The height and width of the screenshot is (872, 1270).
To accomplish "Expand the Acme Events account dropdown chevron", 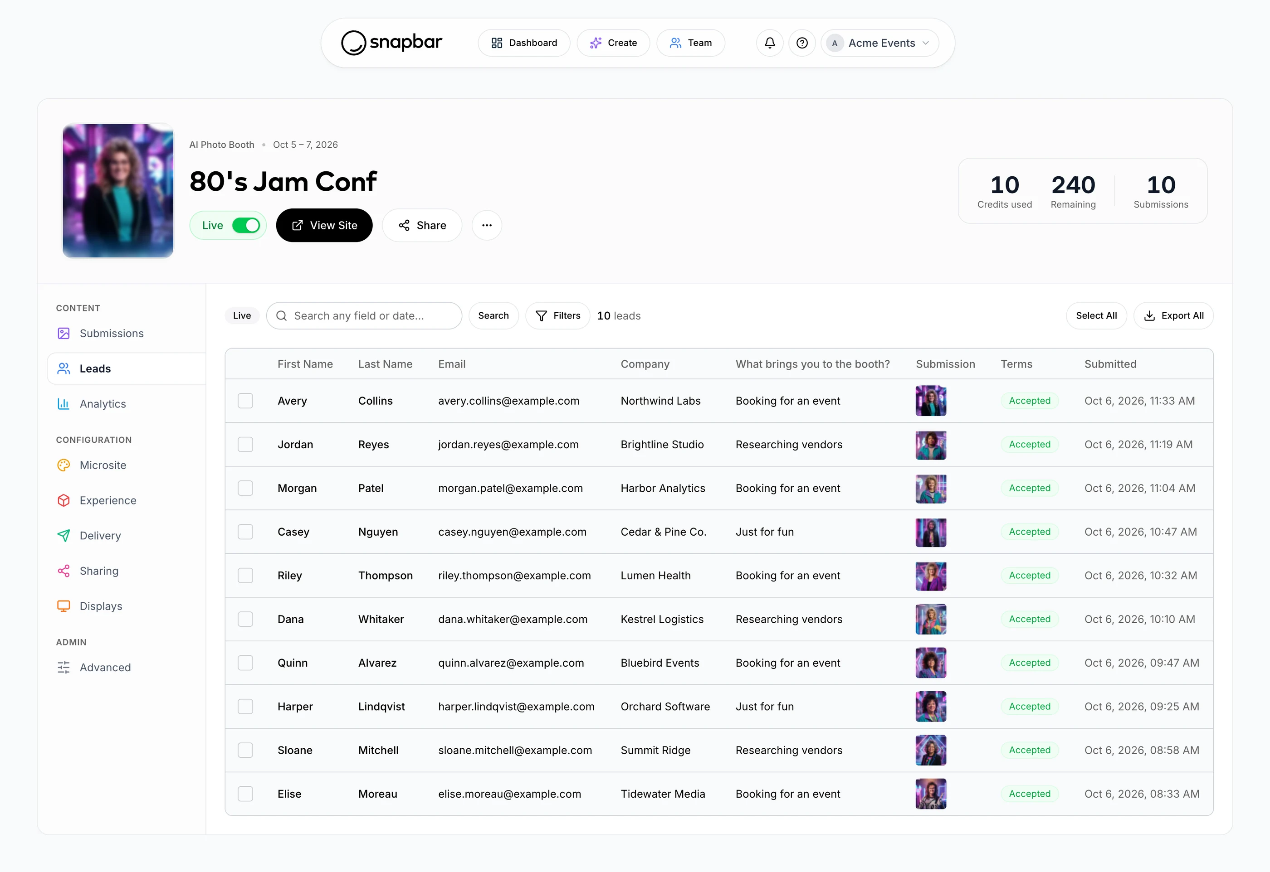I will pyautogui.click(x=926, y=43).
